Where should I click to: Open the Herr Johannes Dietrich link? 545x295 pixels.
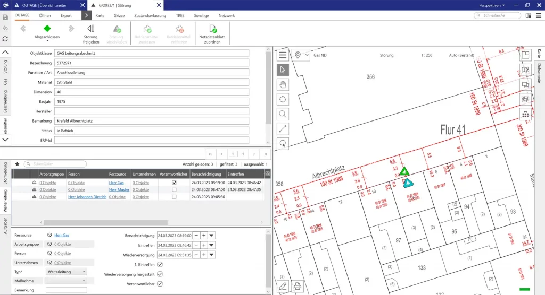87,197
